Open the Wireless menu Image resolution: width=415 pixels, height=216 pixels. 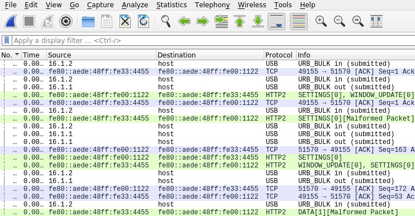(x=252, y=5)
